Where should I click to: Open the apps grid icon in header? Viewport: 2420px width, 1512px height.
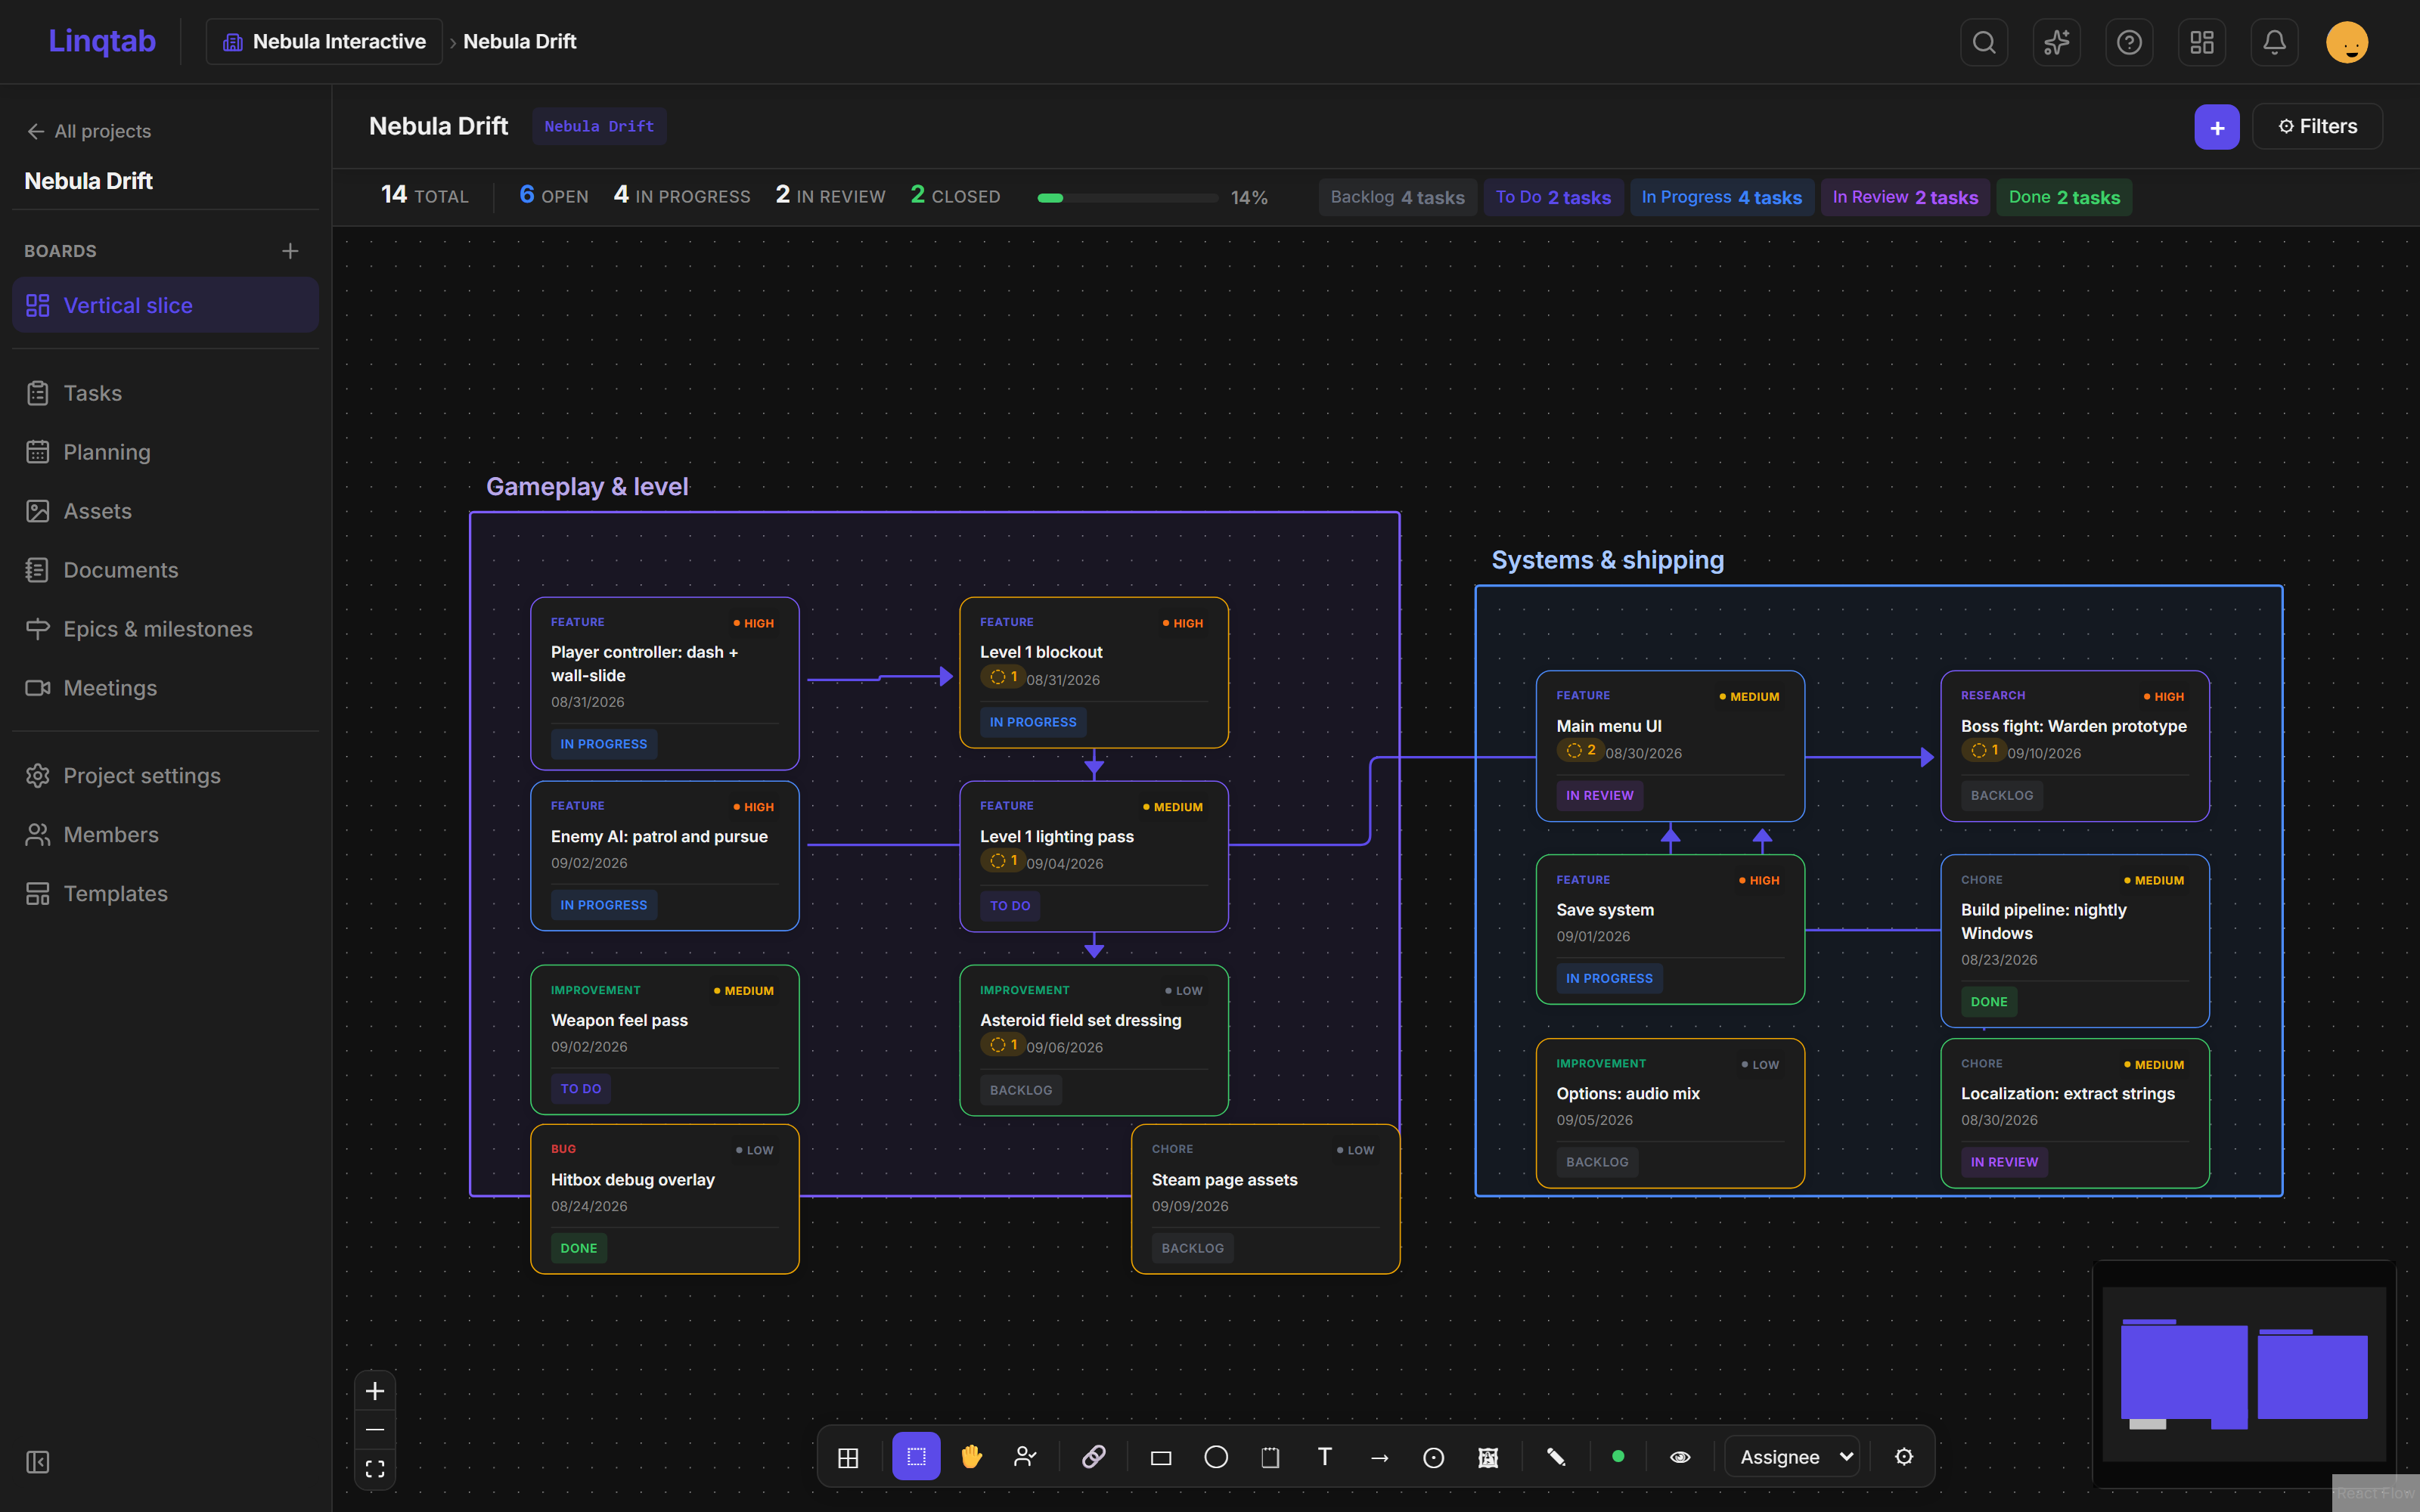pos(2201,42)
